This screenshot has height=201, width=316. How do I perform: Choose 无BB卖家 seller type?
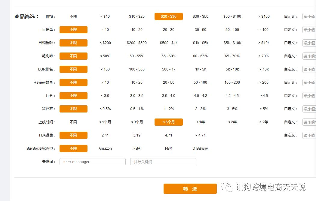click(200, 148)
